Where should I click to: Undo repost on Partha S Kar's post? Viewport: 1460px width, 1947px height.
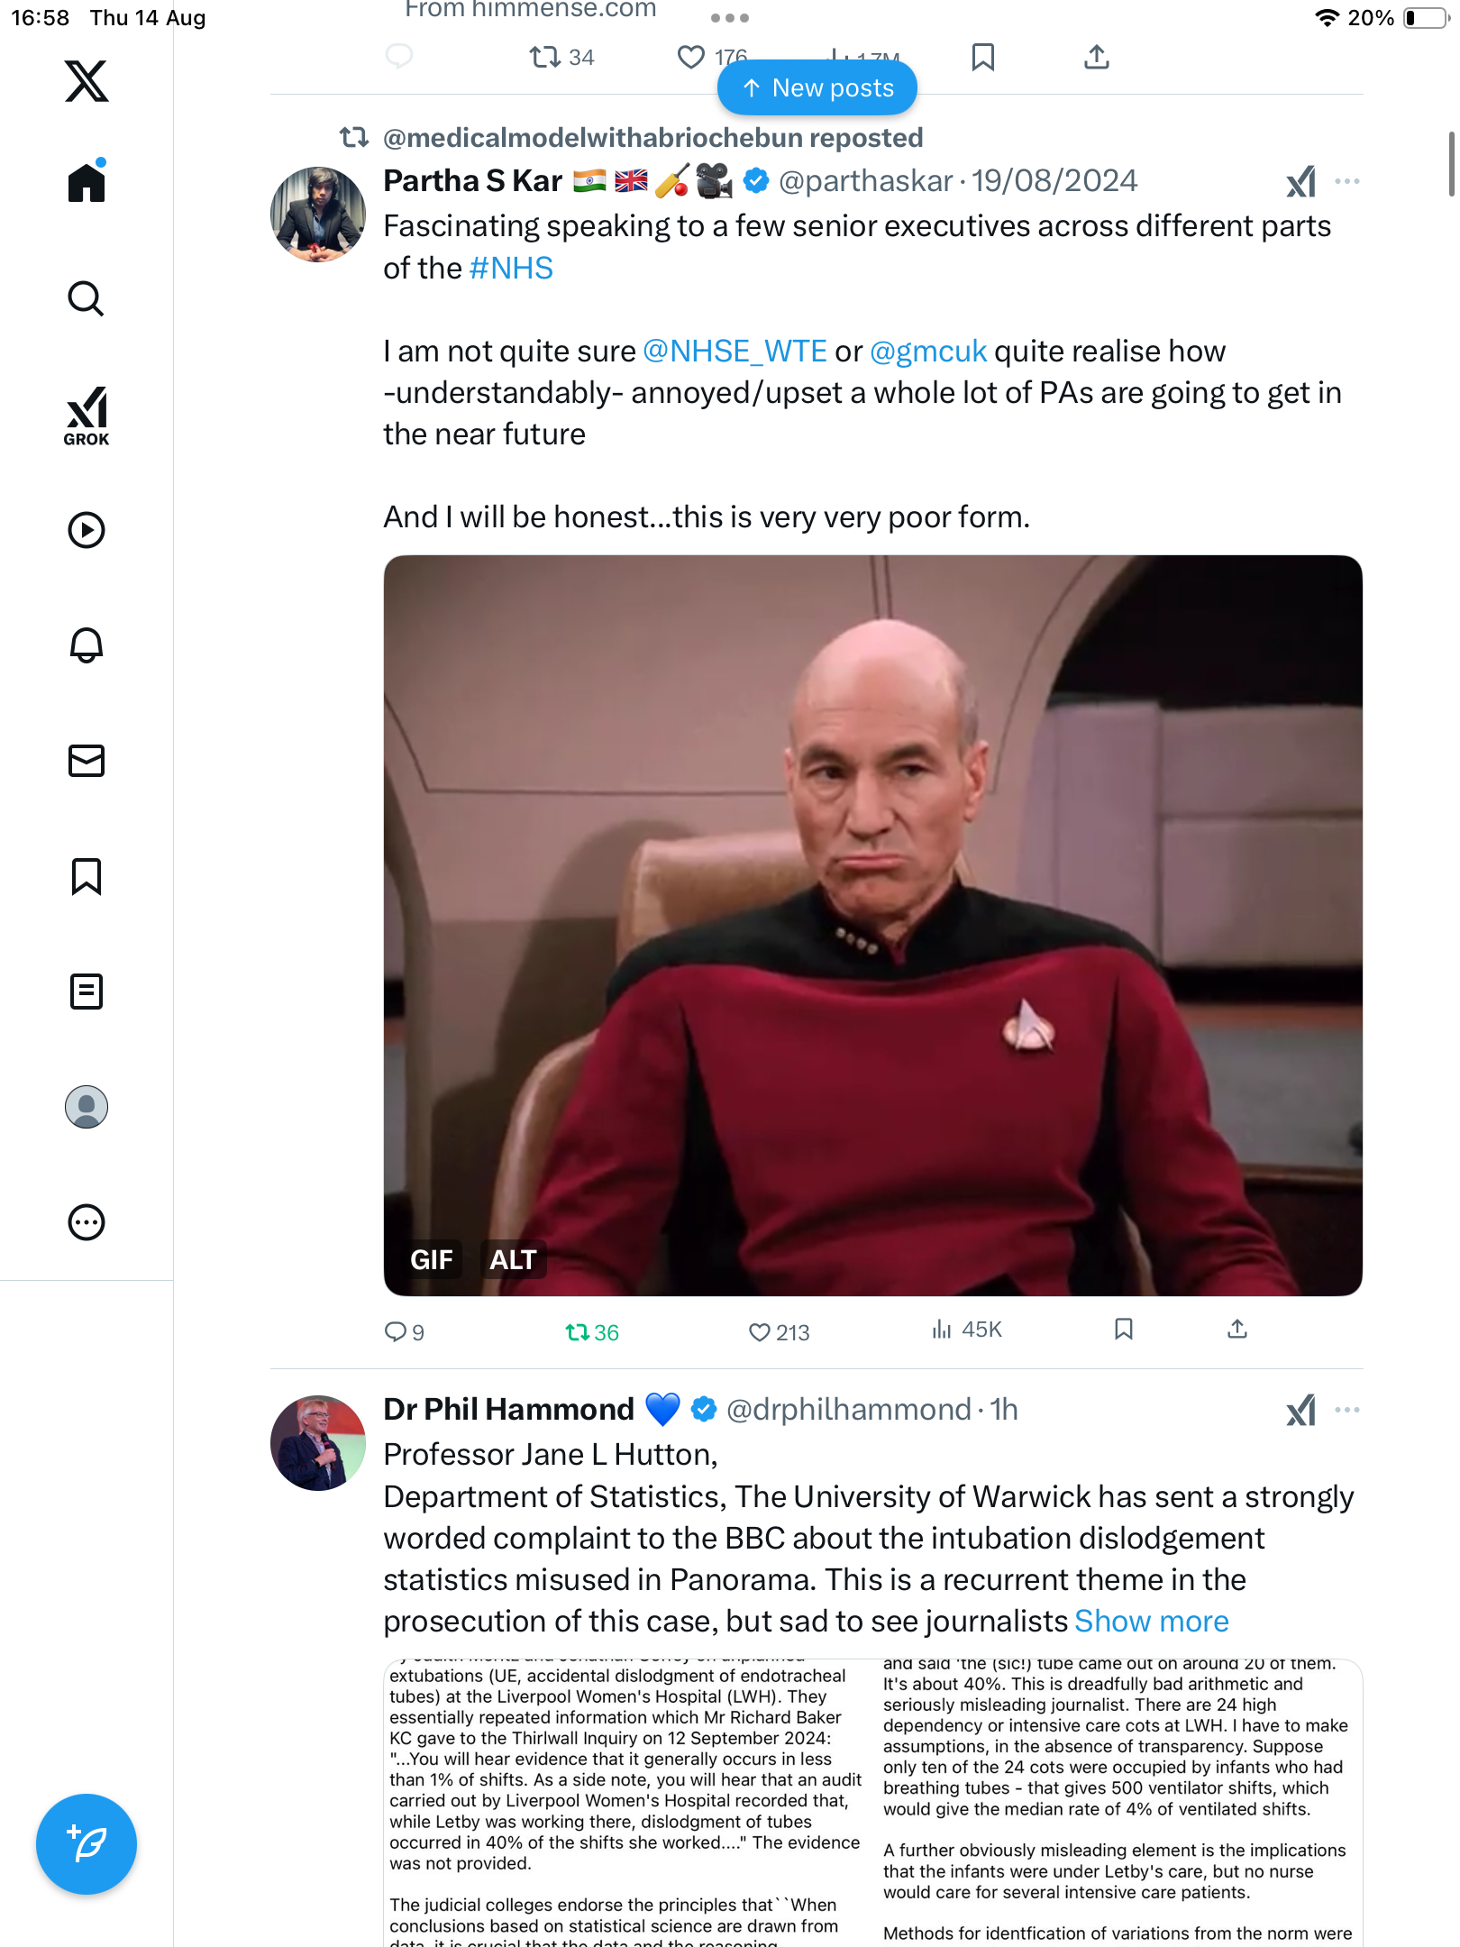[591, 1332]
